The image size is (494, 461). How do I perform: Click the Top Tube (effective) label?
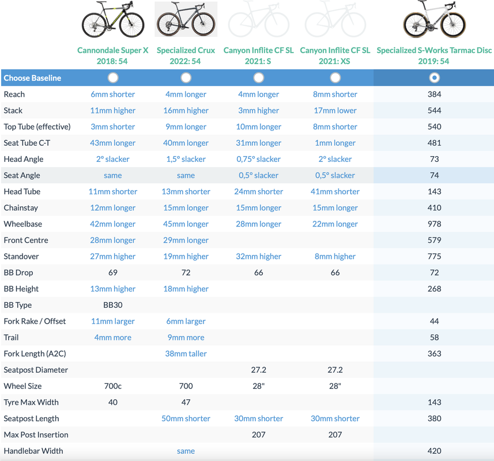click(x=37, y=127)
